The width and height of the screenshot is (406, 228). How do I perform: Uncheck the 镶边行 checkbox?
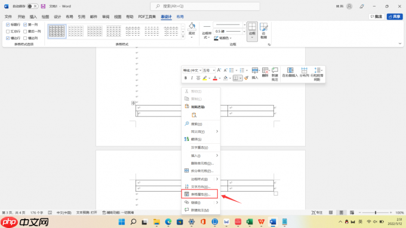point(8,38)
